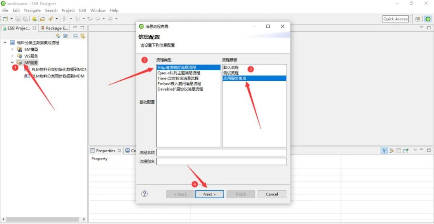The width and height of the screenshot is (434, 224).
Task: Click the wizard Help question mark icon
Action: coord(145,193)
